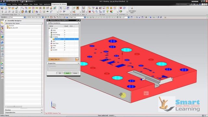Open the History clock sidebar tab
Viewport: 208px width, 117px height.
tap(2, 54)
